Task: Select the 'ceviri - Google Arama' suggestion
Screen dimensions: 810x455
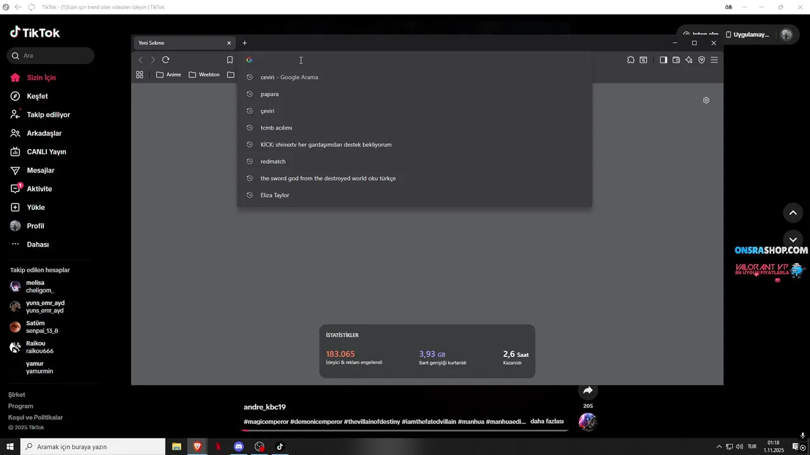Action: click(414, 77)
